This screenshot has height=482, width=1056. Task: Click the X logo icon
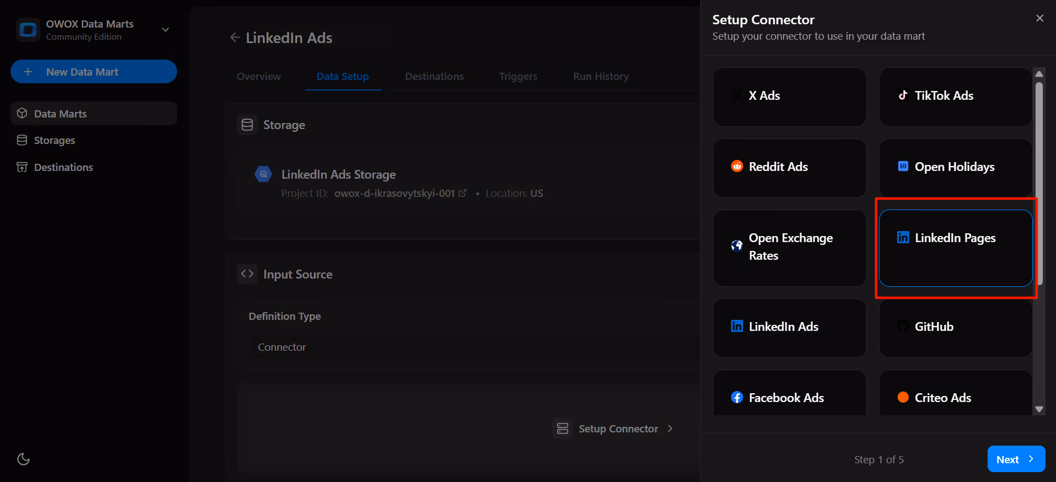(x=737, y=95)
